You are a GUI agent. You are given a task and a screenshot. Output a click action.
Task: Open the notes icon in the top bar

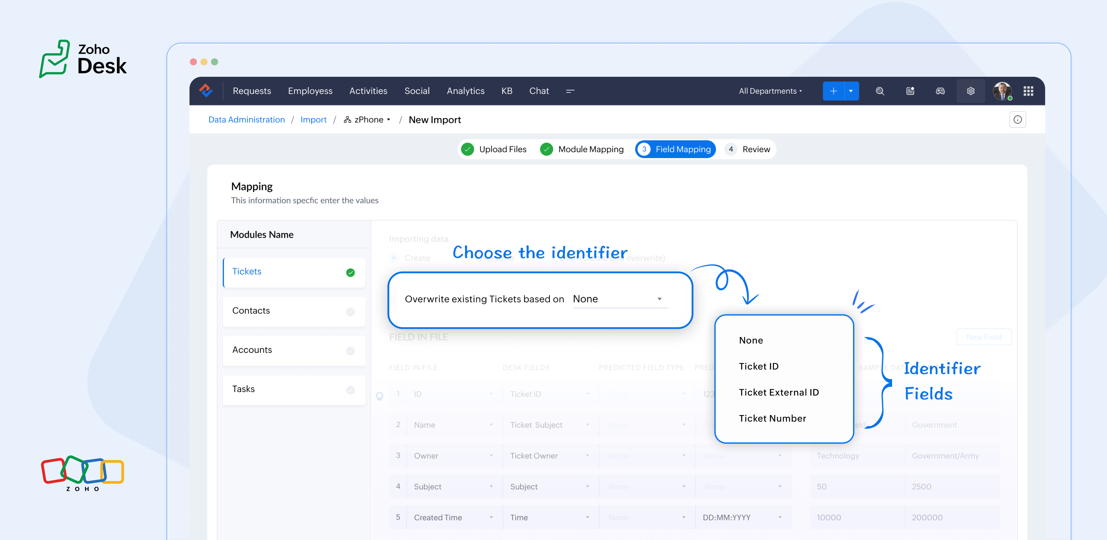(910, 91)
